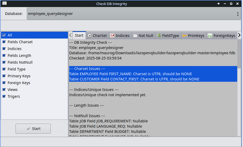Click the Not Null table icon

pyautogui.click(x=135, y=36)
